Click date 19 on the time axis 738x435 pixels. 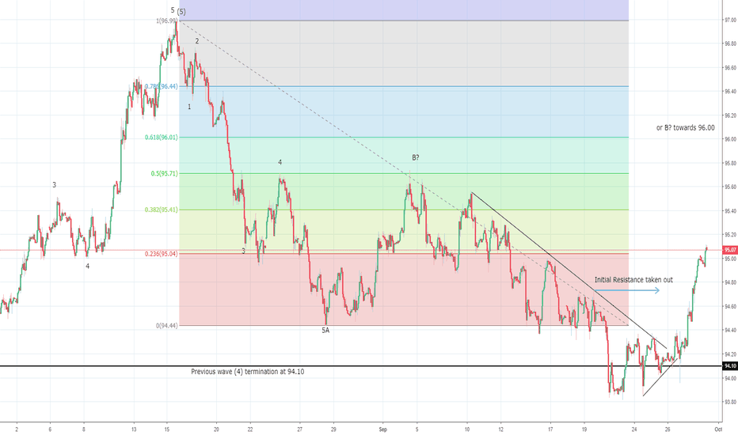tap(584, 429)
